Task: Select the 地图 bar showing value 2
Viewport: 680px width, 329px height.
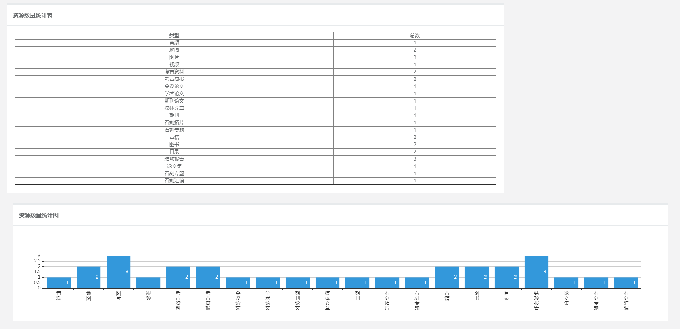Action: point(89,277)
